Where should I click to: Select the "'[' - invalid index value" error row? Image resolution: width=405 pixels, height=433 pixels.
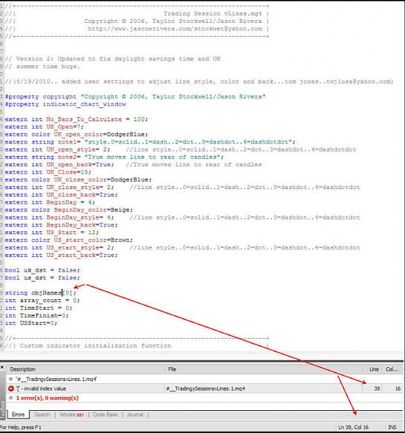[x=205, y=389]
